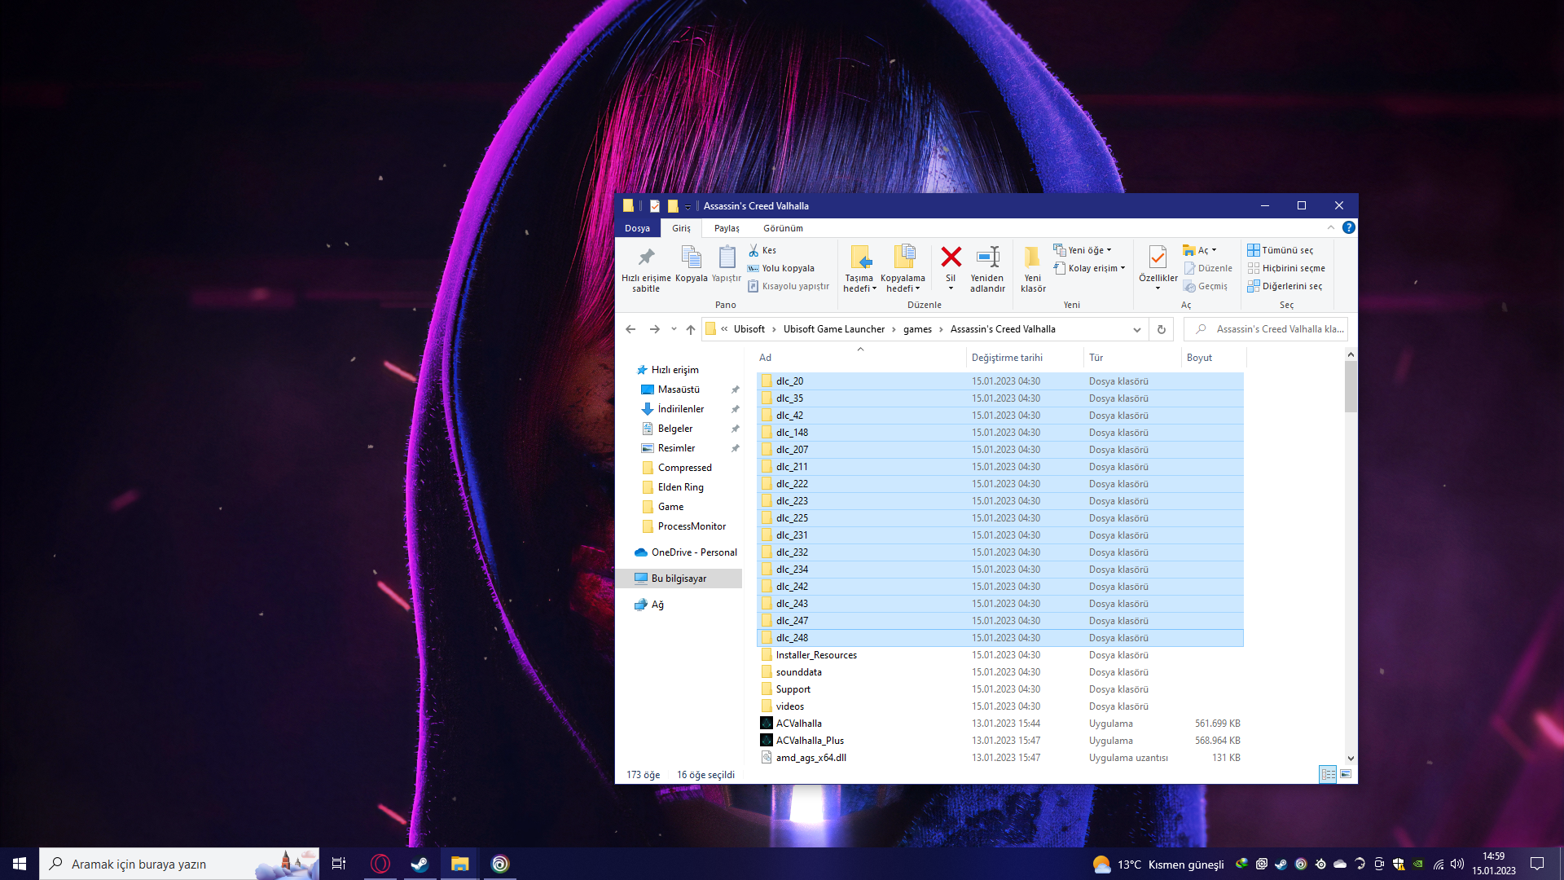
Task: Open the Görünüm ribbon tab
Action: (x=782, y=228)
